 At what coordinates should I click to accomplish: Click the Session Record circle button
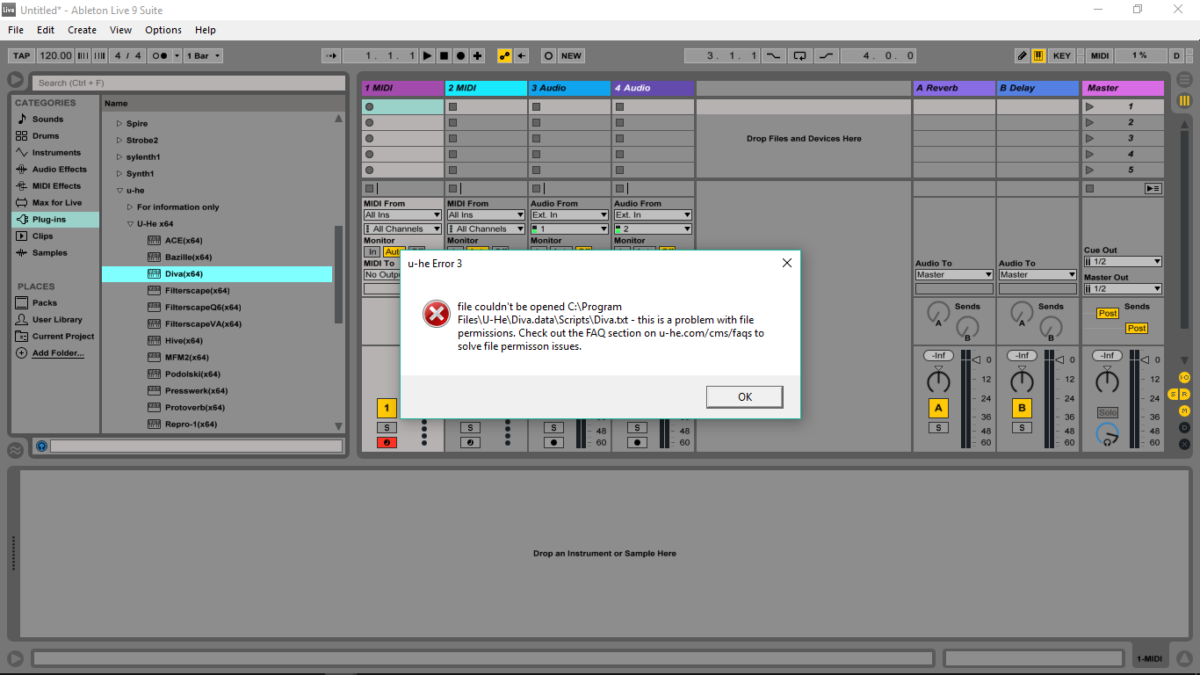tap(548, 55)
